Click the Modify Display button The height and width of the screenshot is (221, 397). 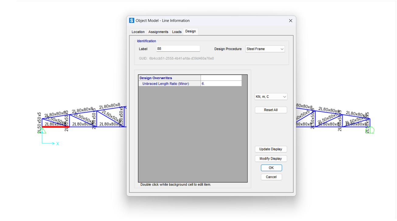pos(271,159)
